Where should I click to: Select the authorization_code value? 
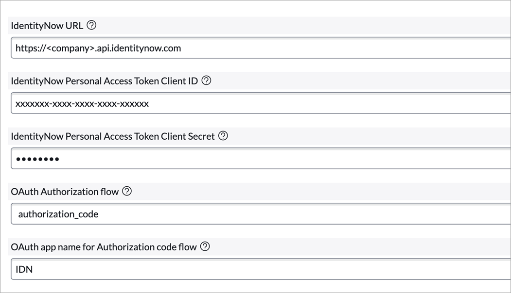[x=58, y=214]
